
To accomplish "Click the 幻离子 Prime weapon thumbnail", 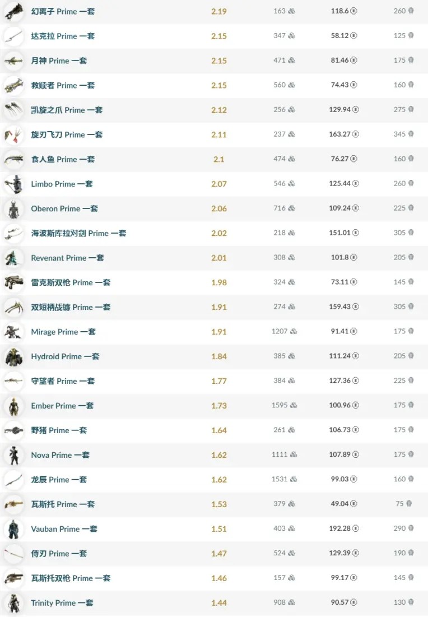I will 13,11.
